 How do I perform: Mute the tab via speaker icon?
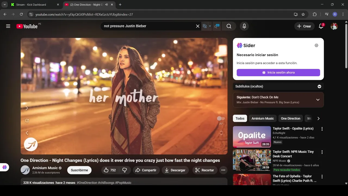(107, 5)
